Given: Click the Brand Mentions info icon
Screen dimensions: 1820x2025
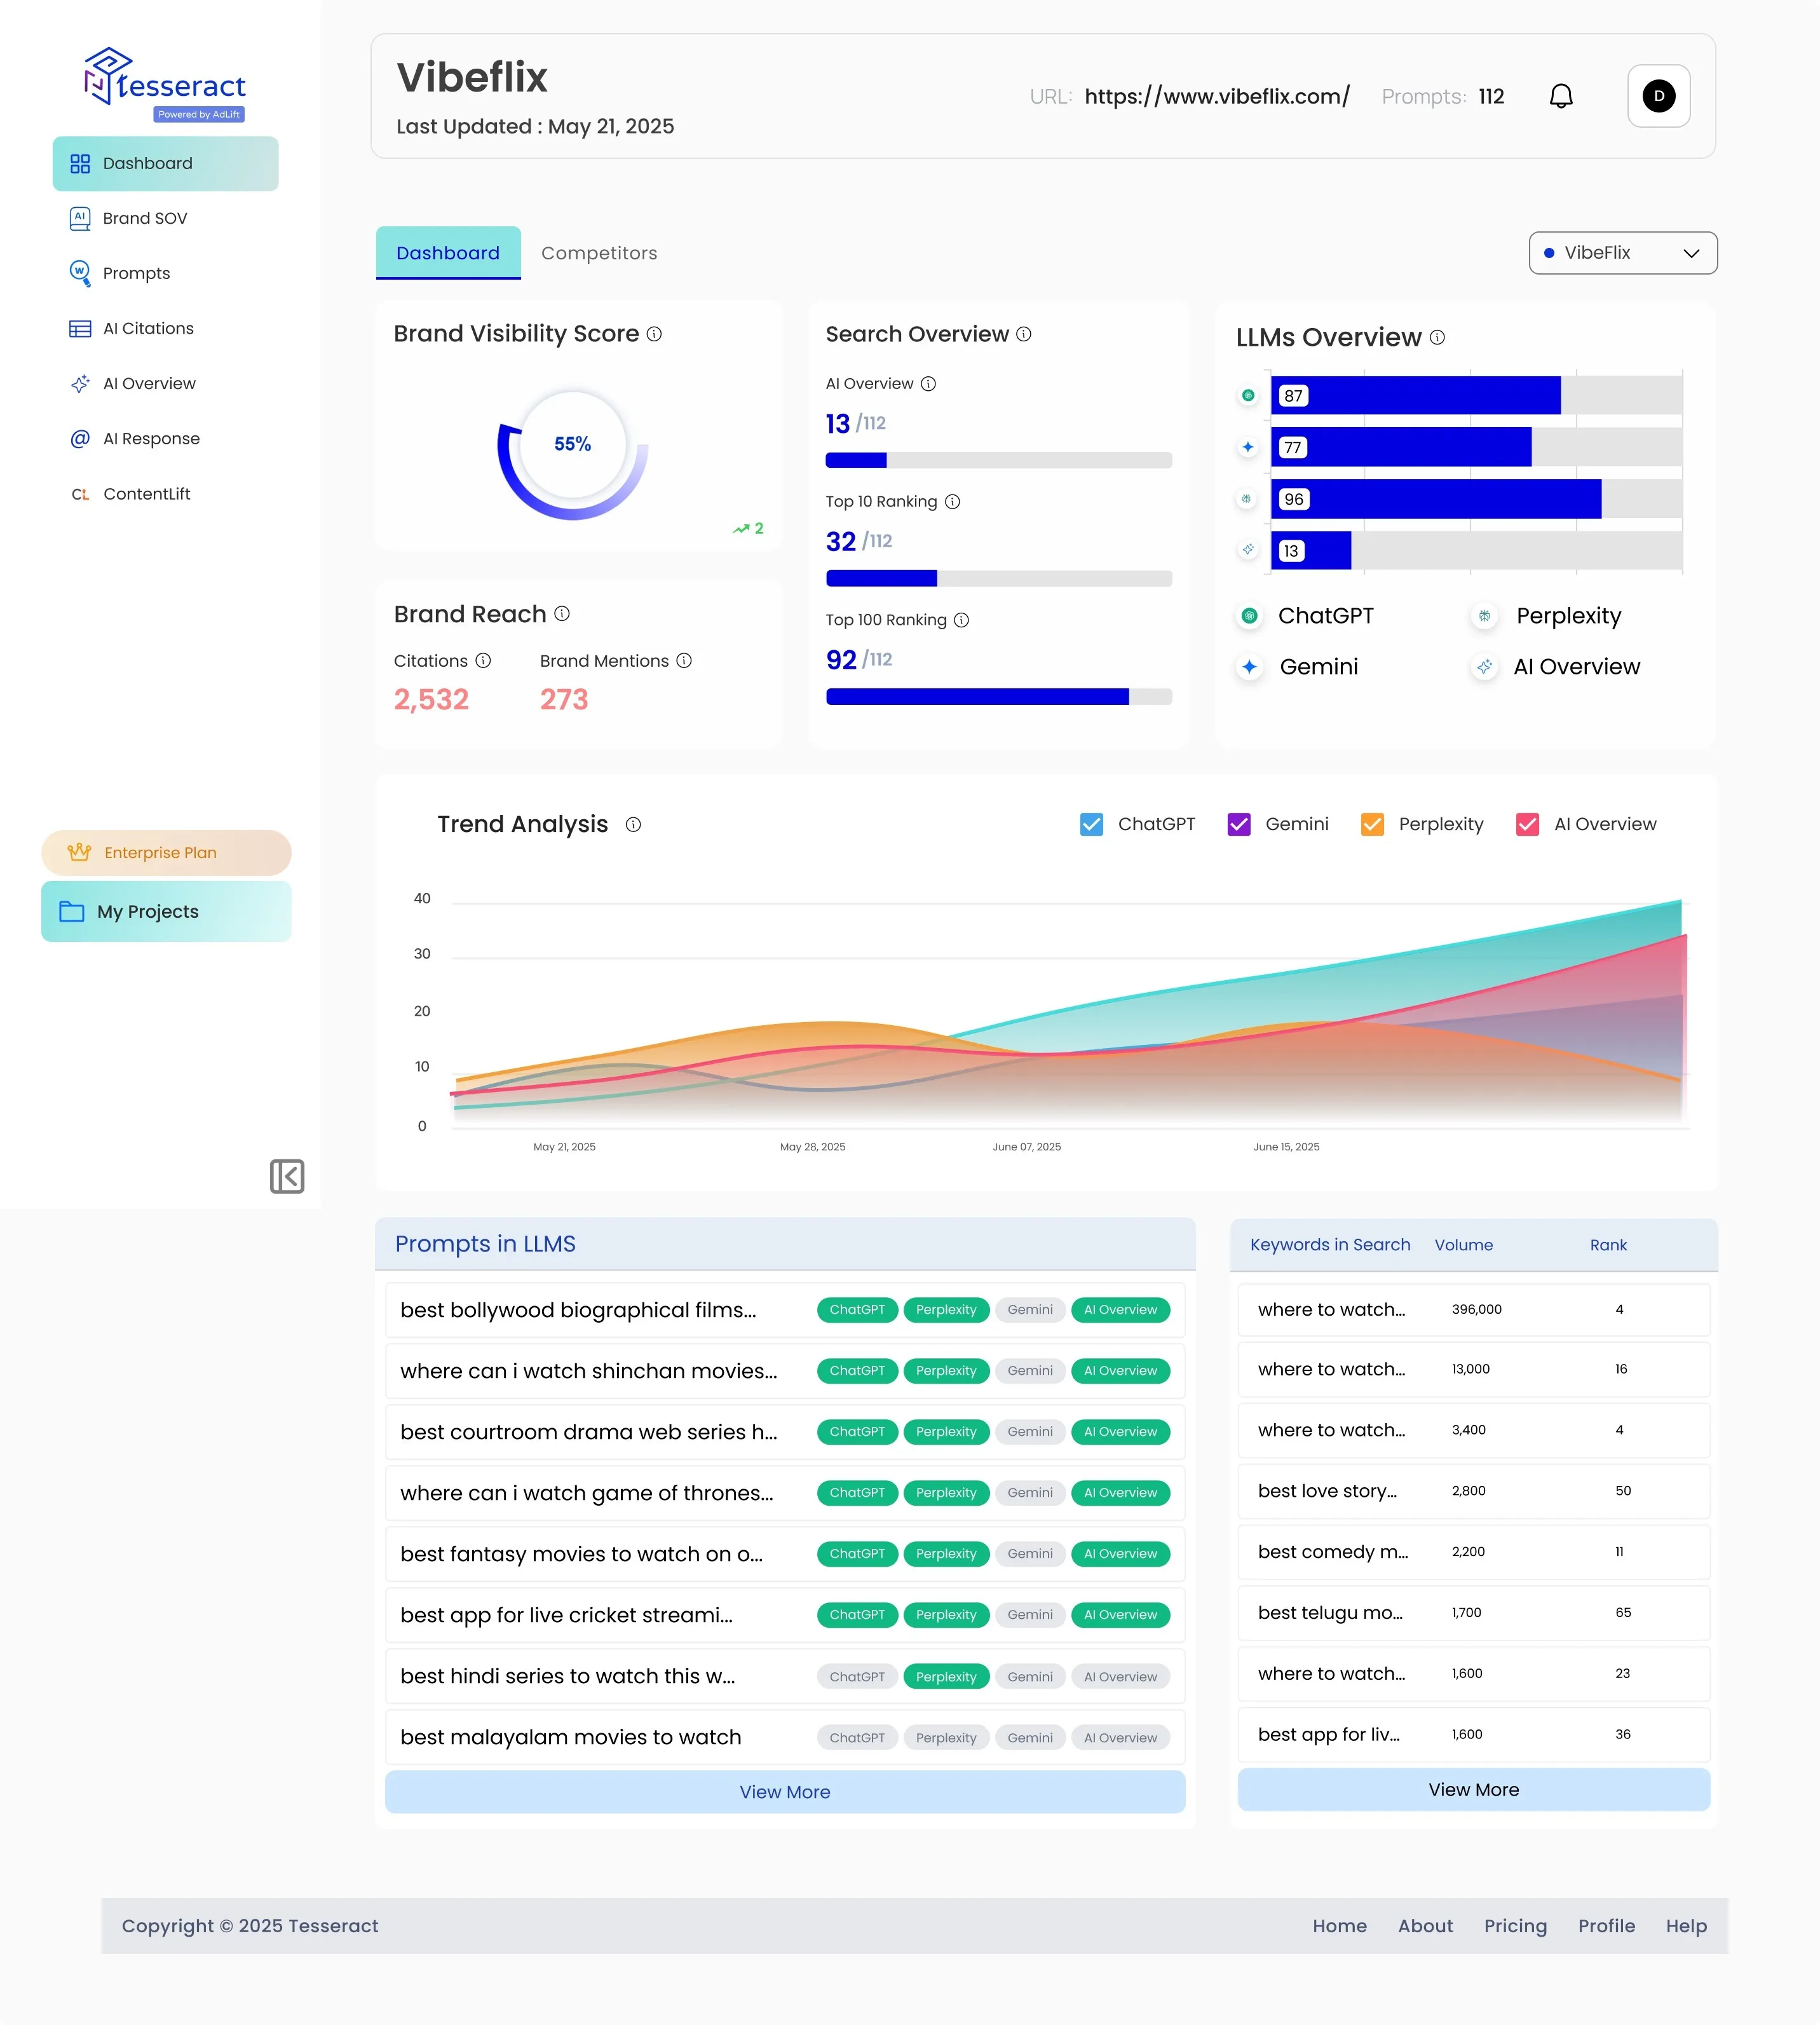Looking at the screenshot, I should click(x=684, y=660).
